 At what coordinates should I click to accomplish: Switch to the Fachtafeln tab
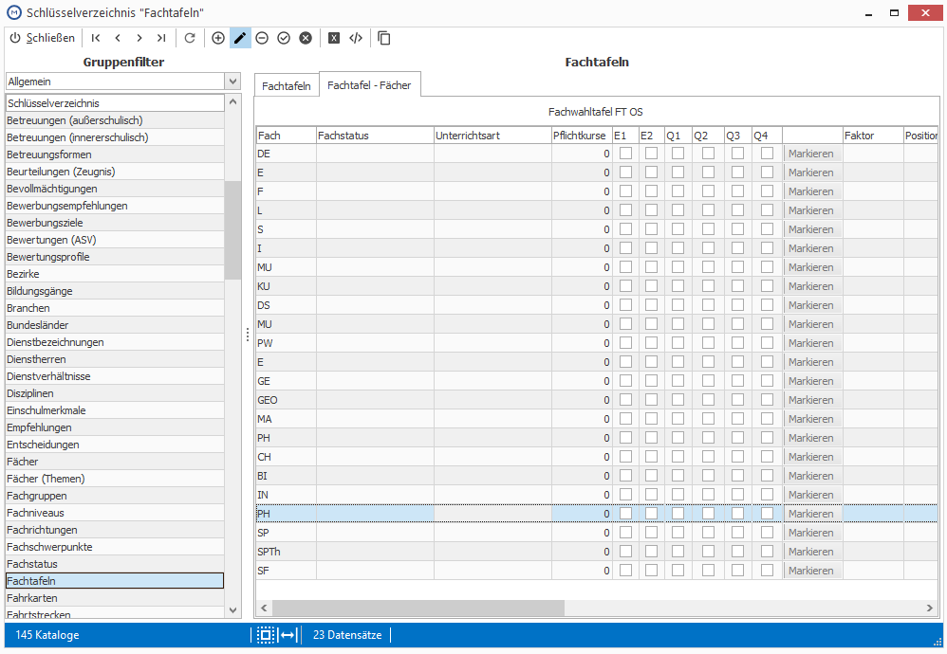pos(287,86)
